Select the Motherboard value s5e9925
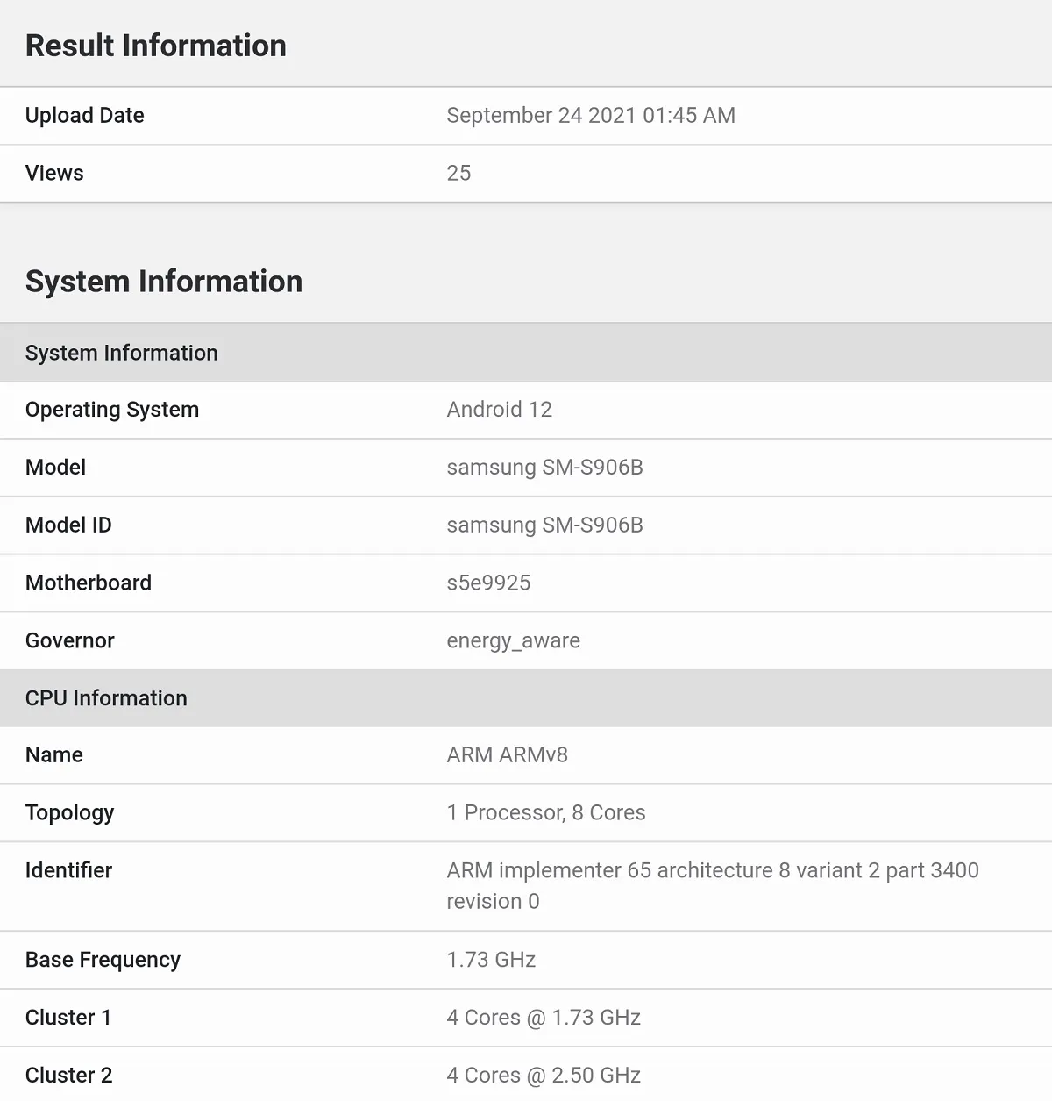Viewport: 1052px width, 1101px height. pos(488,583)
